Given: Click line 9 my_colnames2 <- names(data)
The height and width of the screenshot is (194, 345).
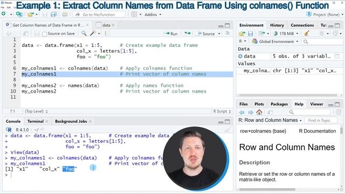Looking at the screenshot, I should click(x=60, y=85).
